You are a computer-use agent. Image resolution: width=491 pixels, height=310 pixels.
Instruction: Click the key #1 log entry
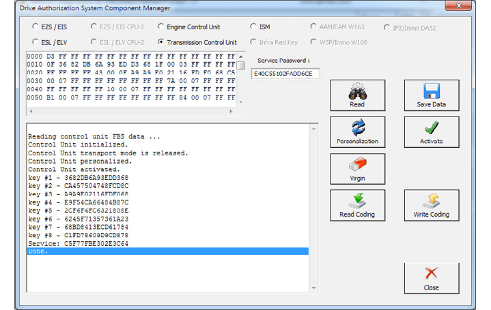pos(78,178)
